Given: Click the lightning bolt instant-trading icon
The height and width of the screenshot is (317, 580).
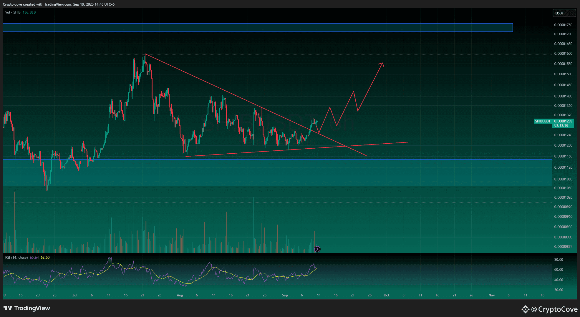Looking at the screenshot, I should [317, 249].
